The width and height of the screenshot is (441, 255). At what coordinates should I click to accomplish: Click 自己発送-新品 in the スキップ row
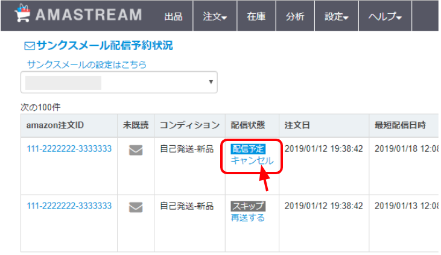pyautogui.click(x=187, y=206)
